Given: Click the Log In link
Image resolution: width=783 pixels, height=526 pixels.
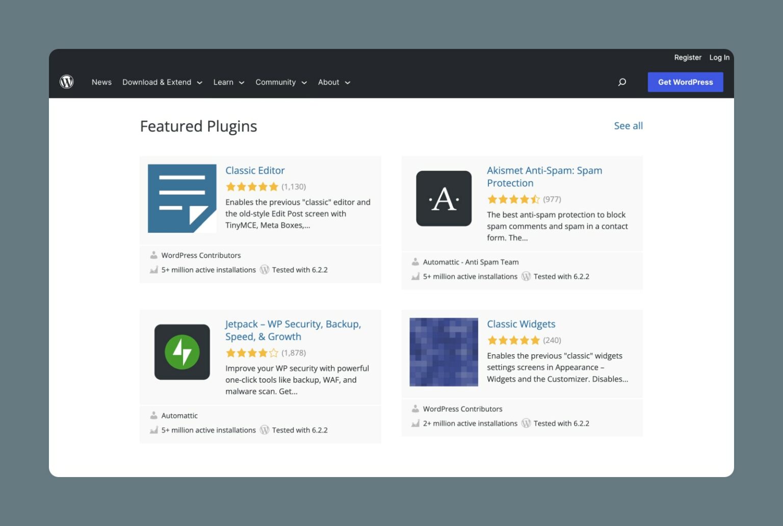Looking at the screenshot, I should click(719, 57).
